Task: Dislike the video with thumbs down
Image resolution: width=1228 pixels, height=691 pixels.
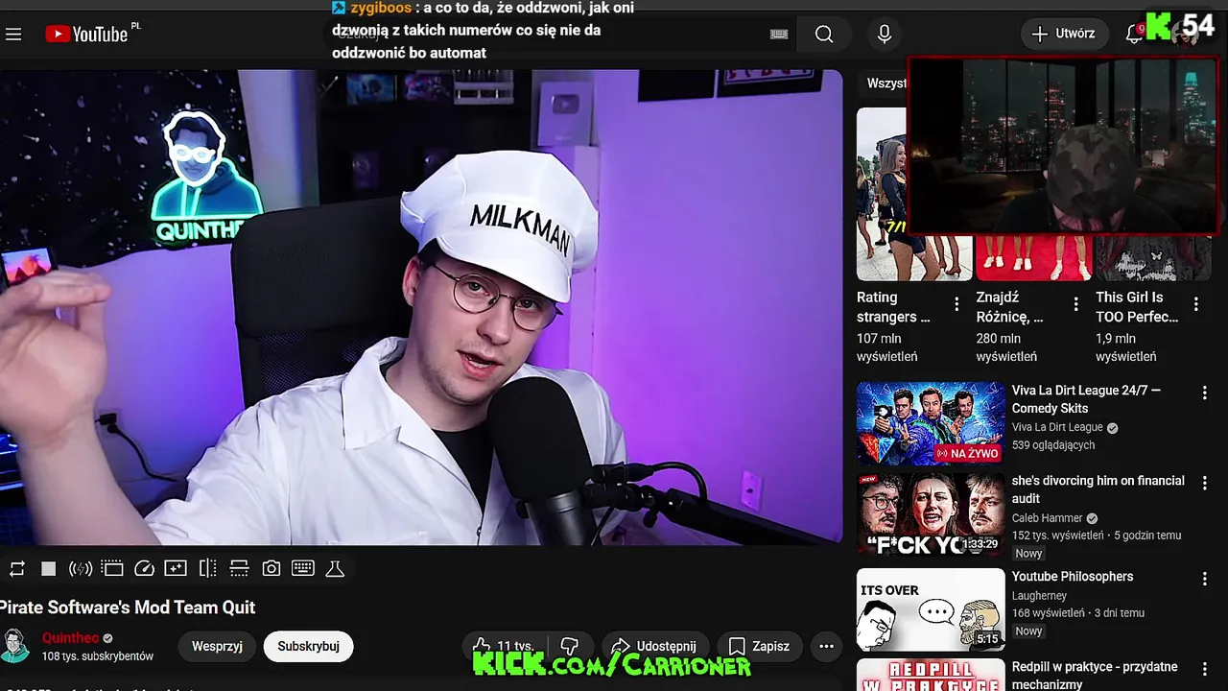Action: (570, 646)
